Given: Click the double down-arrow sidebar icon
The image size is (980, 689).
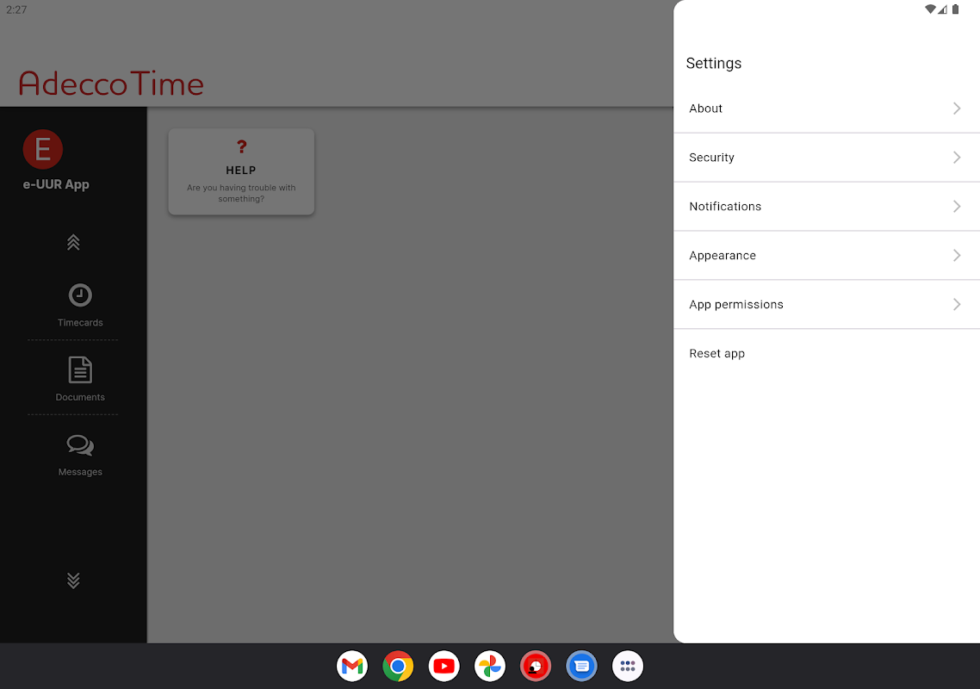Looking at the screenshot, I should pos(73,580).
